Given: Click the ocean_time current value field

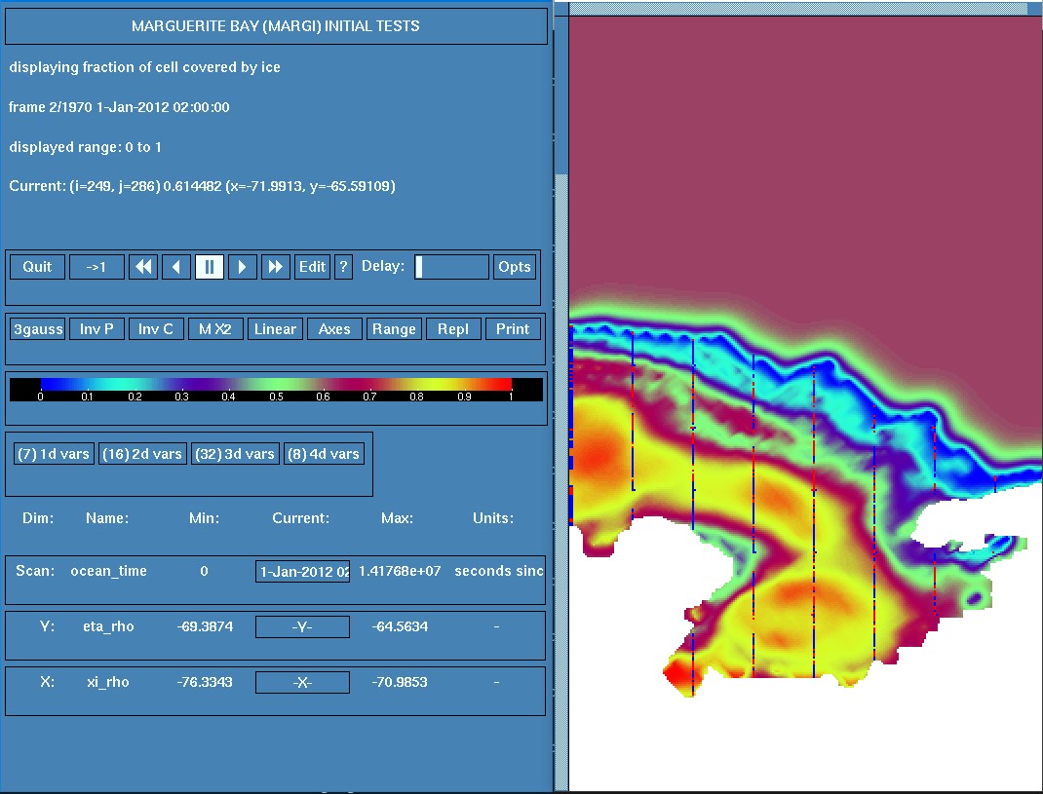Looking at the screenshot, I should coord(302,572).
